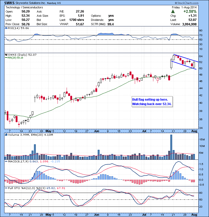
Task: Select the SWKS ticker symbol in the header
Action: (x=9, y=3)
